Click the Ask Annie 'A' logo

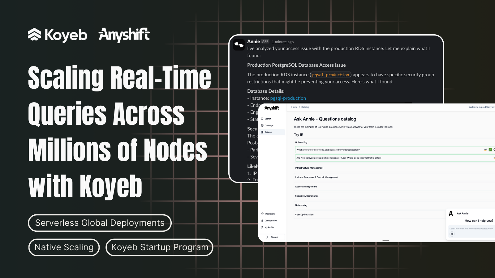coord(450,213)
